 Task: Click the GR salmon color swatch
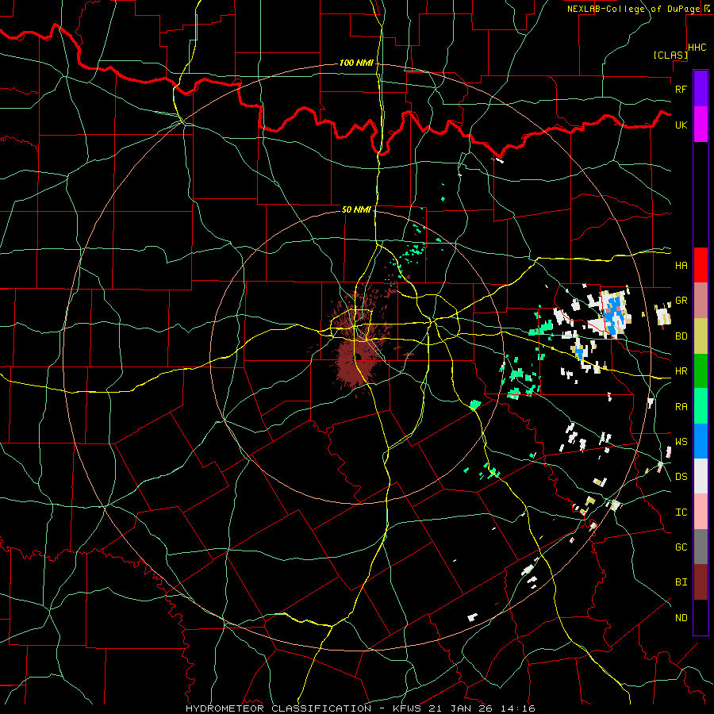(701, 301)
